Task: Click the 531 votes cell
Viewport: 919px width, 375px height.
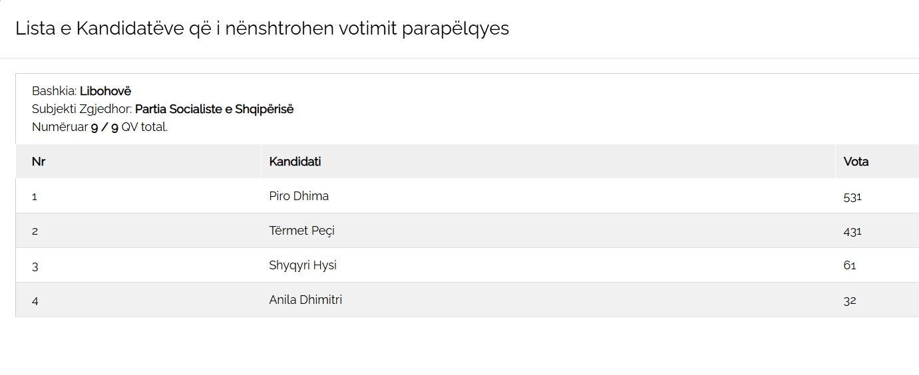Action: click(x=852, y=197)
